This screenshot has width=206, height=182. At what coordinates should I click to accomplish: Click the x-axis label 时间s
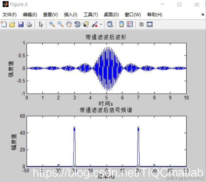pos(106,103)
